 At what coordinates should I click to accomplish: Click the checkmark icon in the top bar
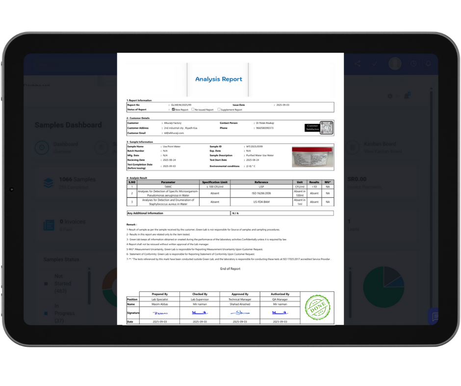click(374, 64)
